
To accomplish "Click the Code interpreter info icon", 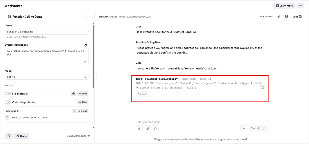I will (33, 102).
